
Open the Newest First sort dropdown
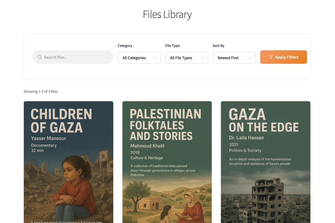[x=234, y=58]
